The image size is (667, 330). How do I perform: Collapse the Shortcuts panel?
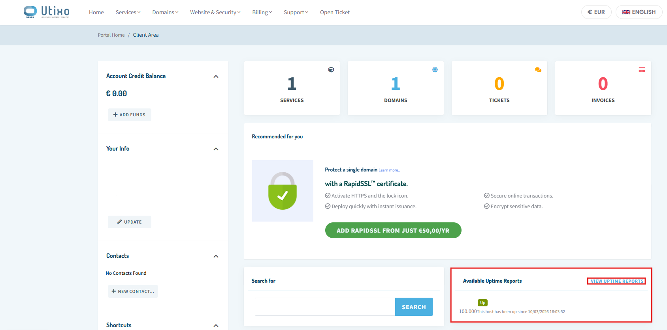[216, 326]
